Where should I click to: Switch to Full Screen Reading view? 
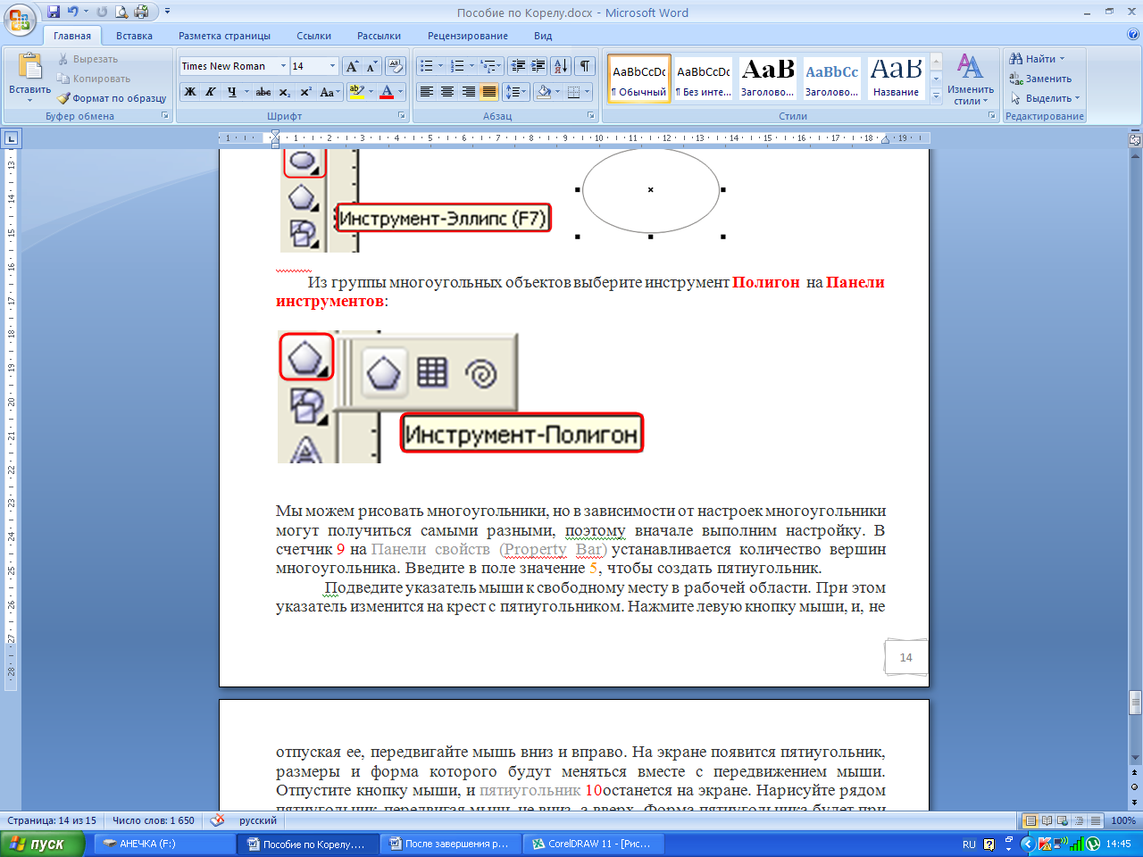pyautogui.click(x=1047, y=820)
